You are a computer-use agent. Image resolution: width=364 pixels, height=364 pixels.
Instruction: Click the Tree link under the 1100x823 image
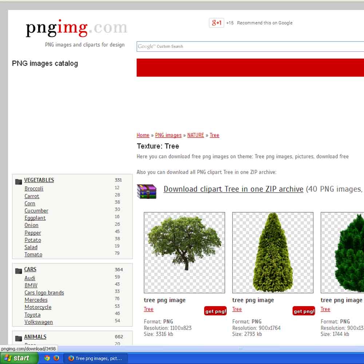pyautogui.click(x=149, y=309)
